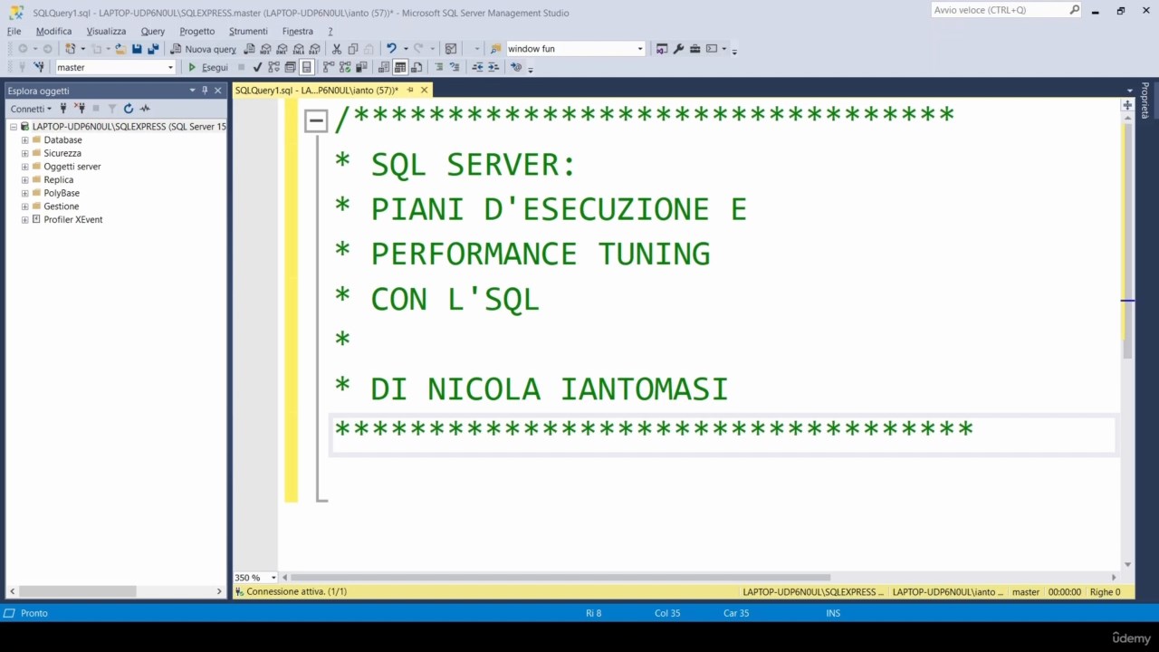Close the SQLQuery1.sql tab

coord(425,91)
